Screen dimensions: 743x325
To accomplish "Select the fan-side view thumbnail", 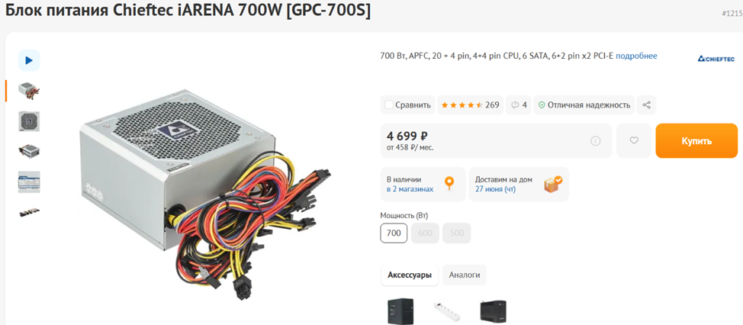I will pos(29,121).
